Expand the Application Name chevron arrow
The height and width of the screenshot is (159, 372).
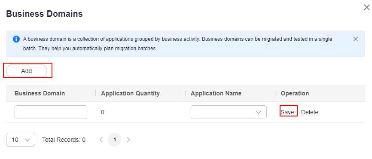point(259,112)
